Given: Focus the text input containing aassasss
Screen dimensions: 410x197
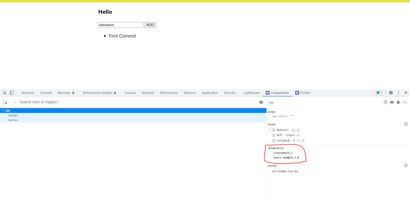Looking at the screenshot, I should pos(121,25).
